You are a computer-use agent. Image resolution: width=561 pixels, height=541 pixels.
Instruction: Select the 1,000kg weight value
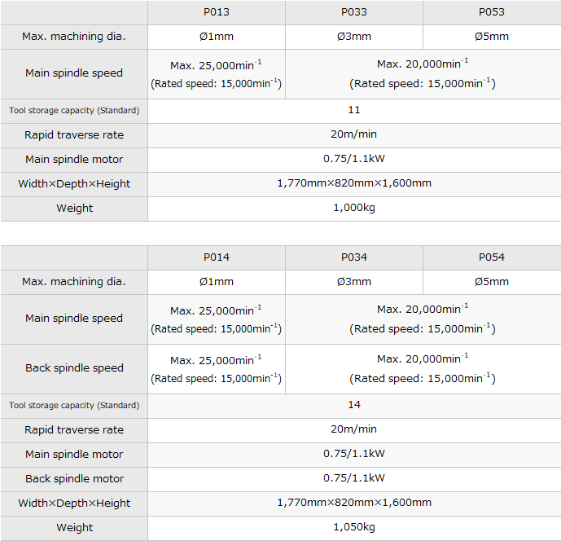354,209
